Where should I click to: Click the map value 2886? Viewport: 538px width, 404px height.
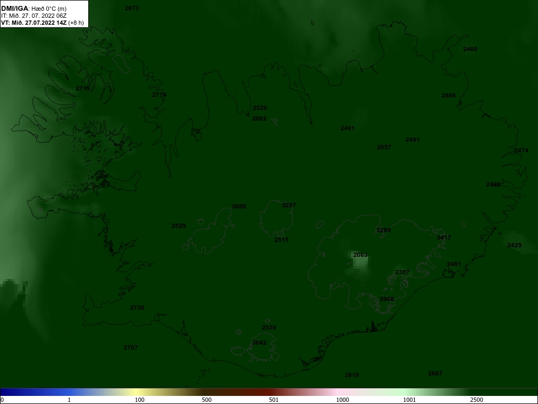click(x=449, y=95)
